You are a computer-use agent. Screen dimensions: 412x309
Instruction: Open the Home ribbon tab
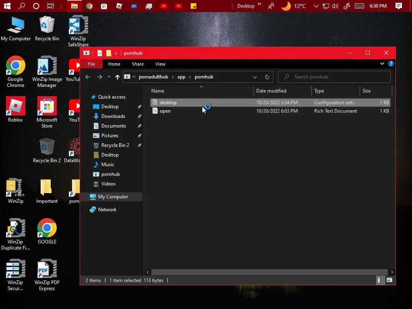(114, 64)
